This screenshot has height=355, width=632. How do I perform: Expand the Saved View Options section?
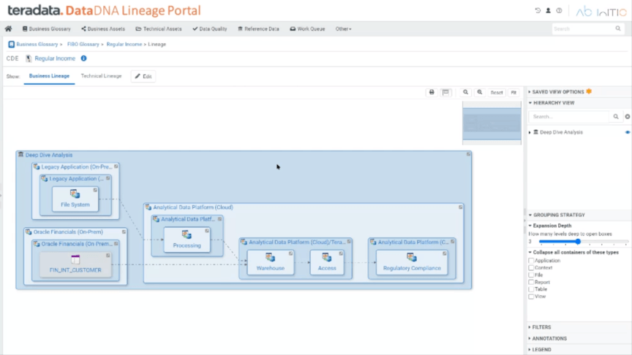point(557,92)
